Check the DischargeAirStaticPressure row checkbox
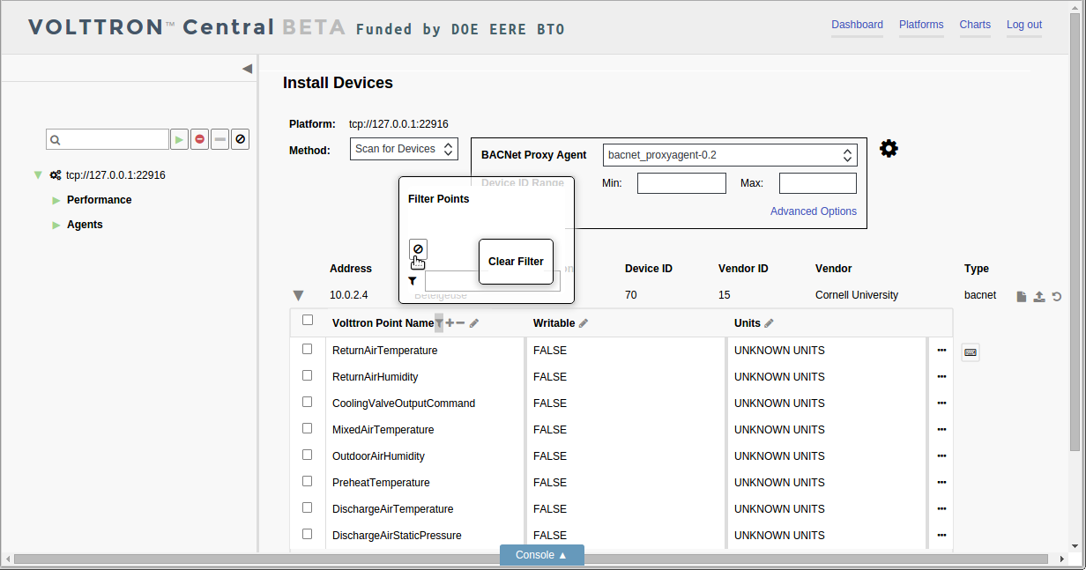Screen dimensions: 1086x570 (308, 534)
